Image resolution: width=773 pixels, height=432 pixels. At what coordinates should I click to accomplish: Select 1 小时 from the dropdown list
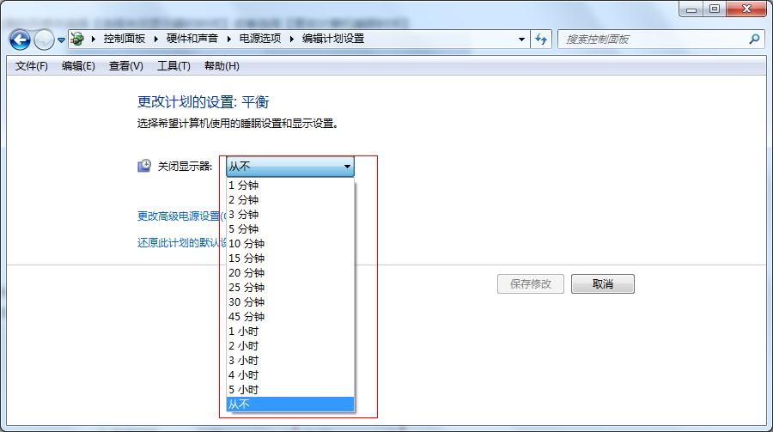290,332
